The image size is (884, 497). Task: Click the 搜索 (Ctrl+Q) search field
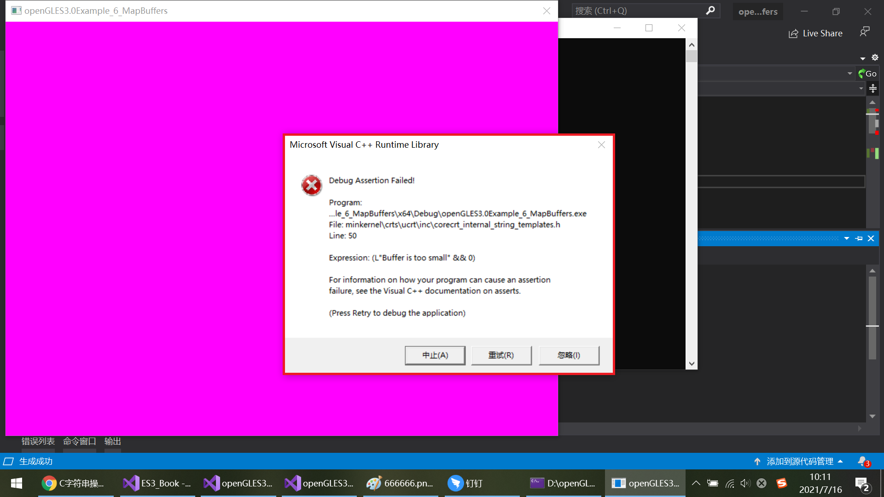click(x=640, y=10)
